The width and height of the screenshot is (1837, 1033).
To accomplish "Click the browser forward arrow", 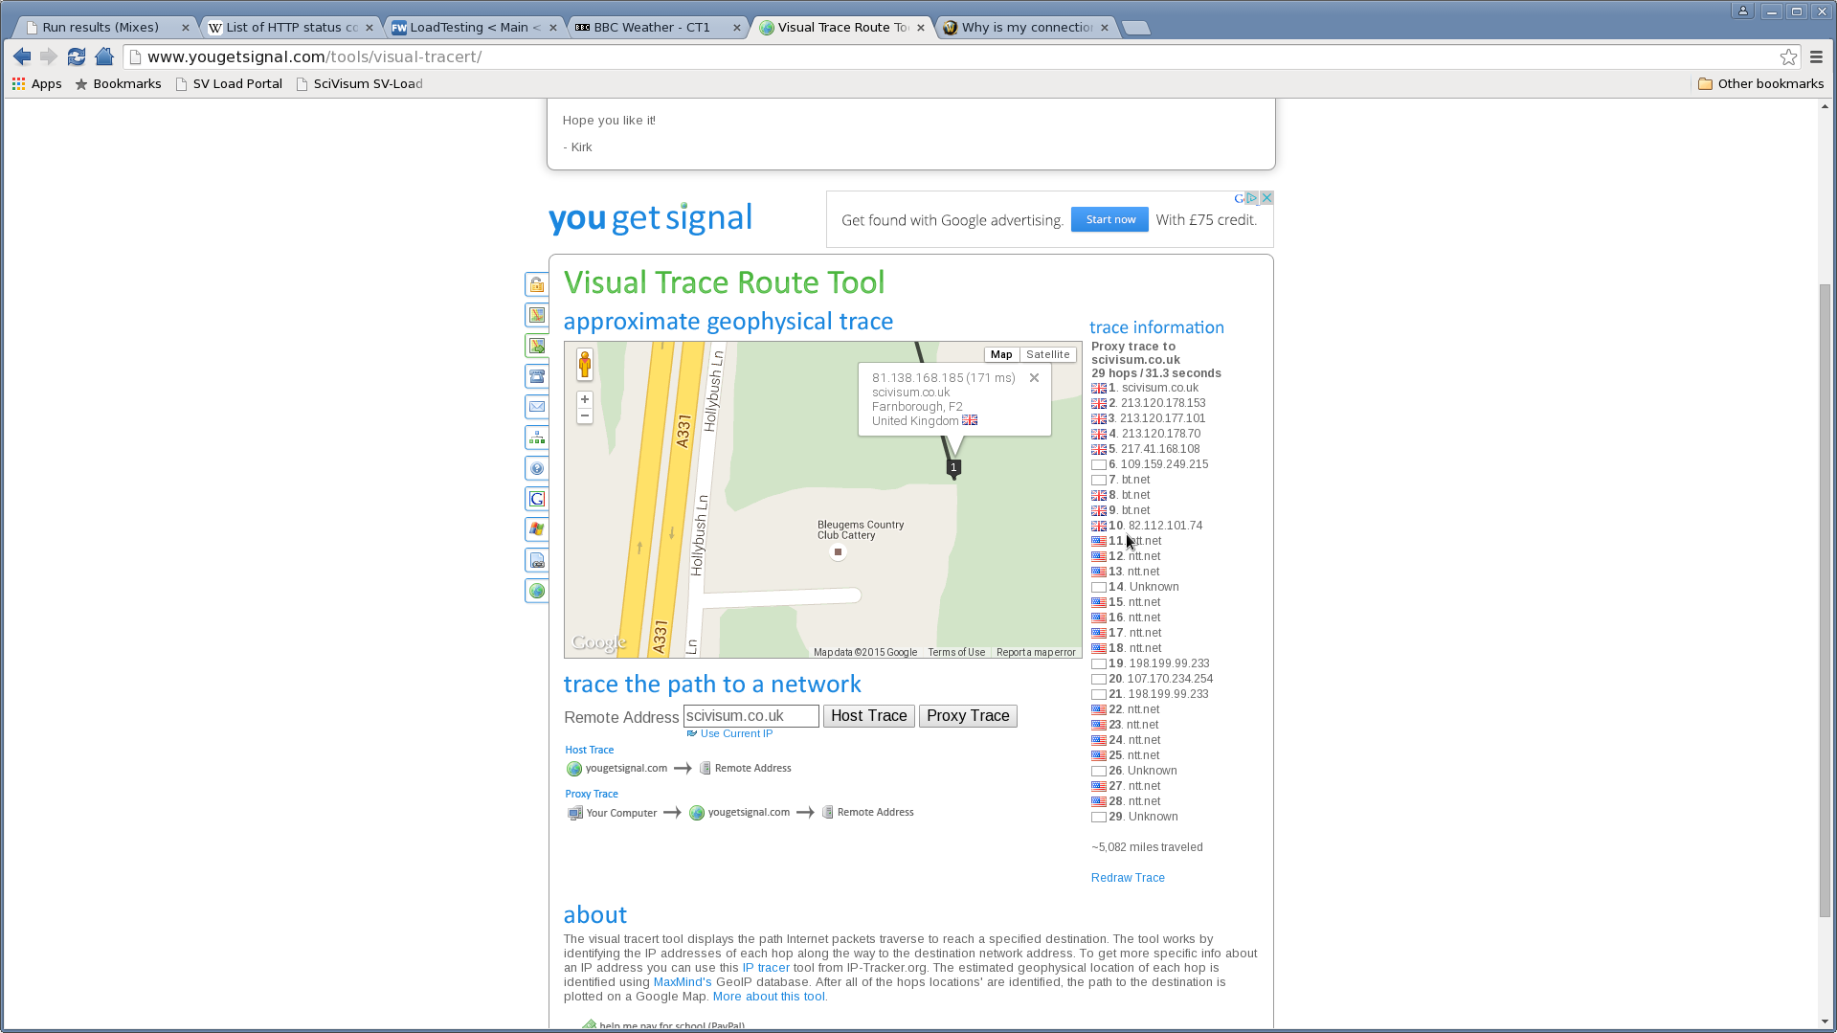I will pyautogui.click(x=49, y=56).
